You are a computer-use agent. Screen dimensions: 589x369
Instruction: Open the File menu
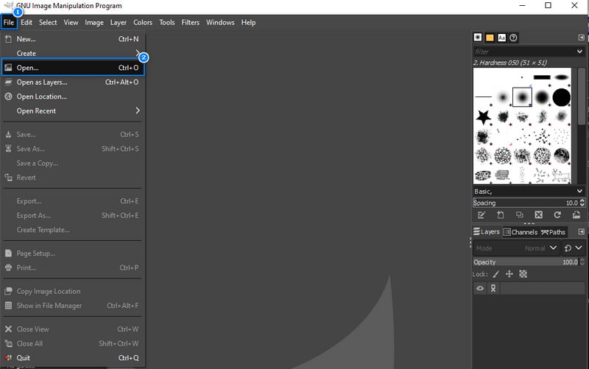9,22
